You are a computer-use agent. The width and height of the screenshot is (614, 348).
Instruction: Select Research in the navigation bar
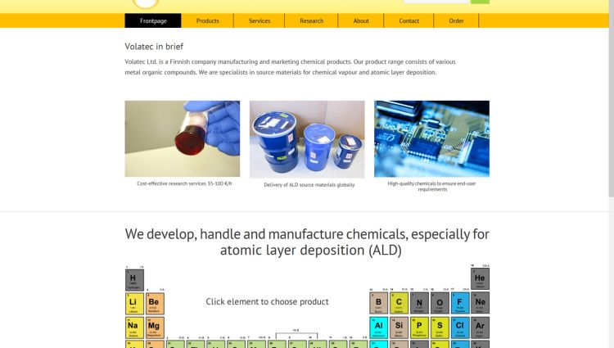[311, 20]
